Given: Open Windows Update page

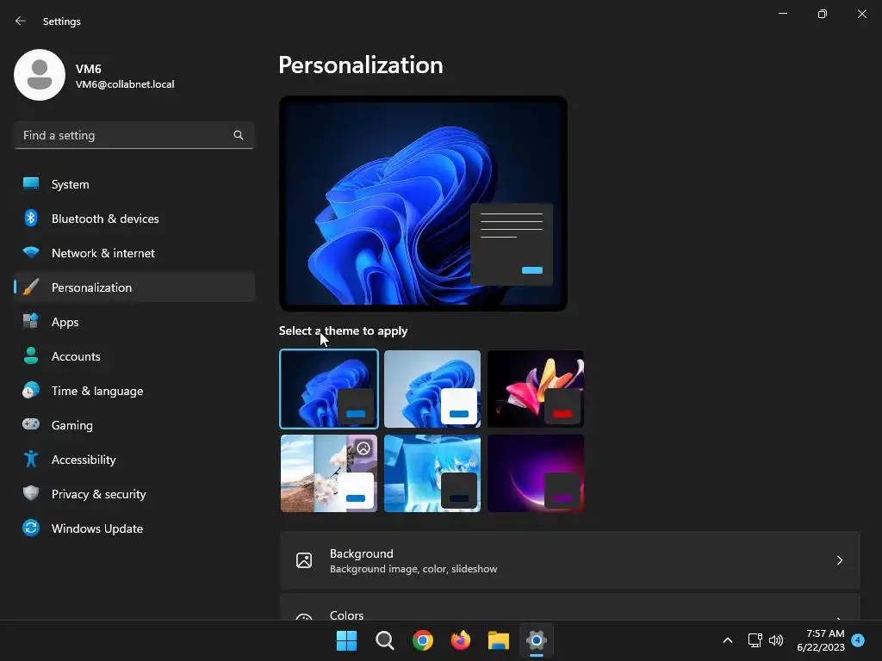Looking at the screenshot, I should coord(134,528).
